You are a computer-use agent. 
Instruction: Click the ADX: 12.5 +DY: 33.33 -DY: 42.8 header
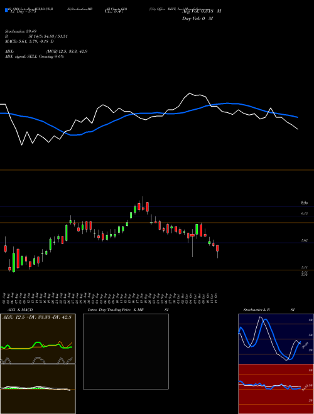point(37,317)
